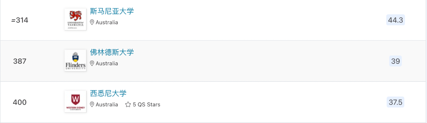Open University of Tasmania logo thumbnail
427x123 pixels.
click(x=75, y=19)
